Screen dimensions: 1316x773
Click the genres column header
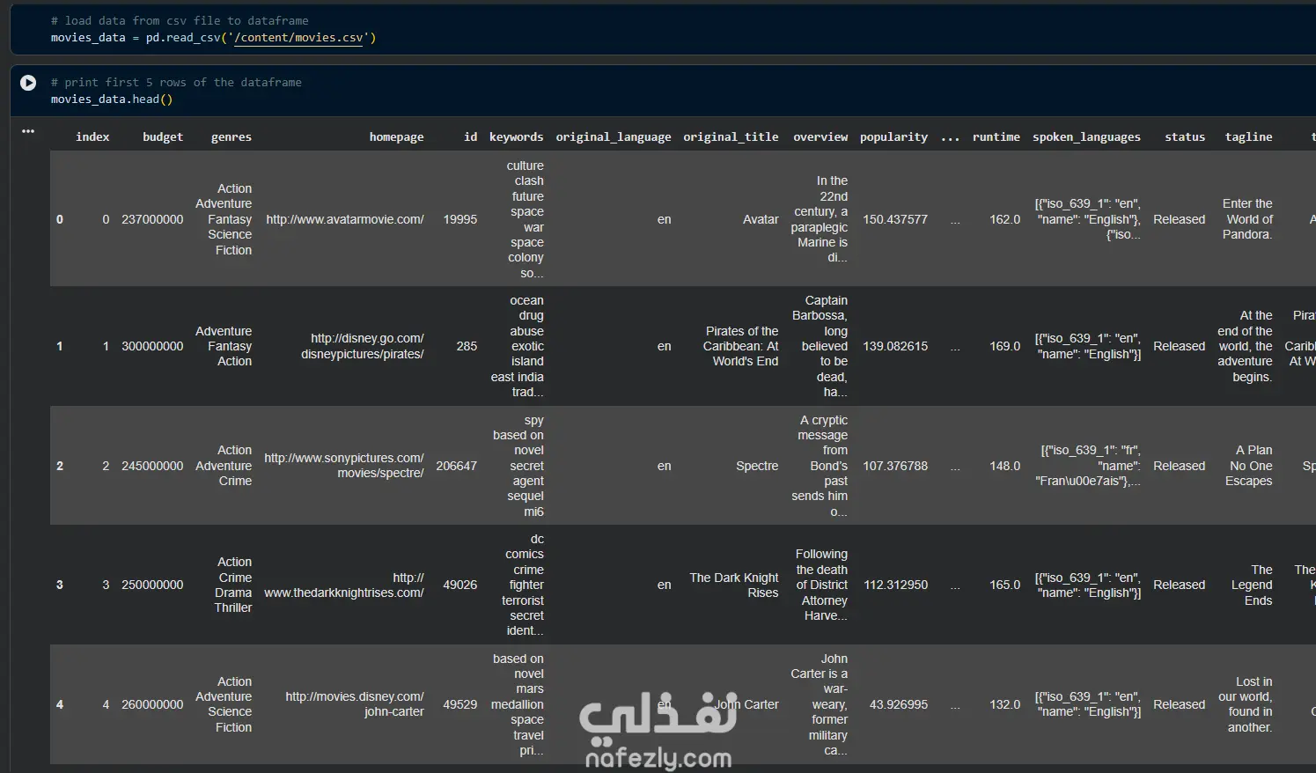(232, 137)
